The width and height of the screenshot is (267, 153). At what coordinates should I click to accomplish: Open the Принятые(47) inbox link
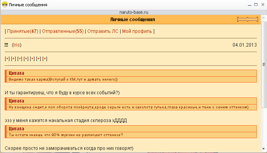coord(23,31)
